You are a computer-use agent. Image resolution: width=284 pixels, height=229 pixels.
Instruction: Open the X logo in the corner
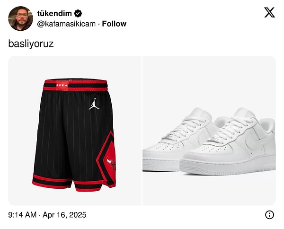pyautogui.click(x=269, y=12)
